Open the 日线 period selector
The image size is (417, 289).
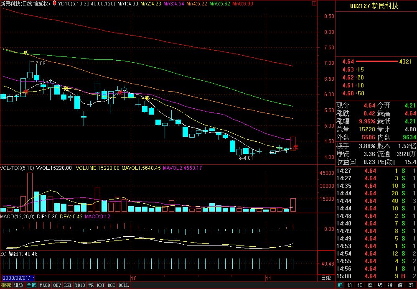click(326, 278)
